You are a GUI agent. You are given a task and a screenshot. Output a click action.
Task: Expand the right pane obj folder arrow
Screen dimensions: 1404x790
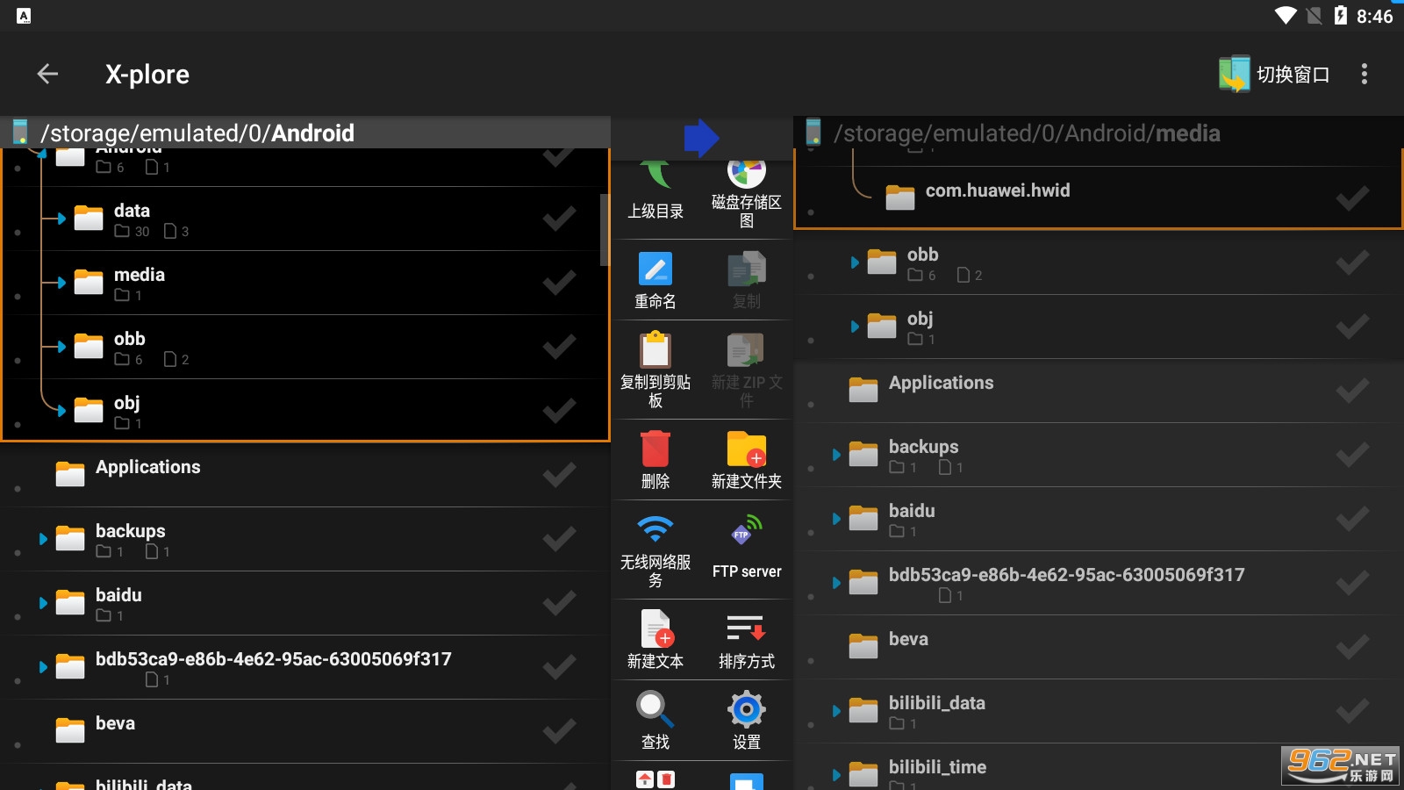point(855,327)
